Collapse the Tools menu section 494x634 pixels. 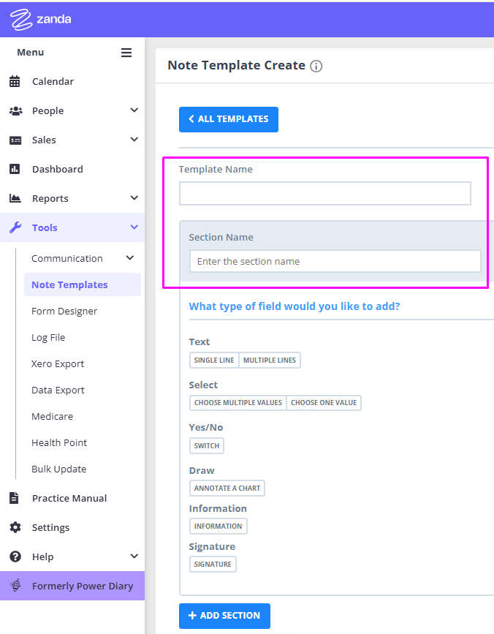point(134,227)
